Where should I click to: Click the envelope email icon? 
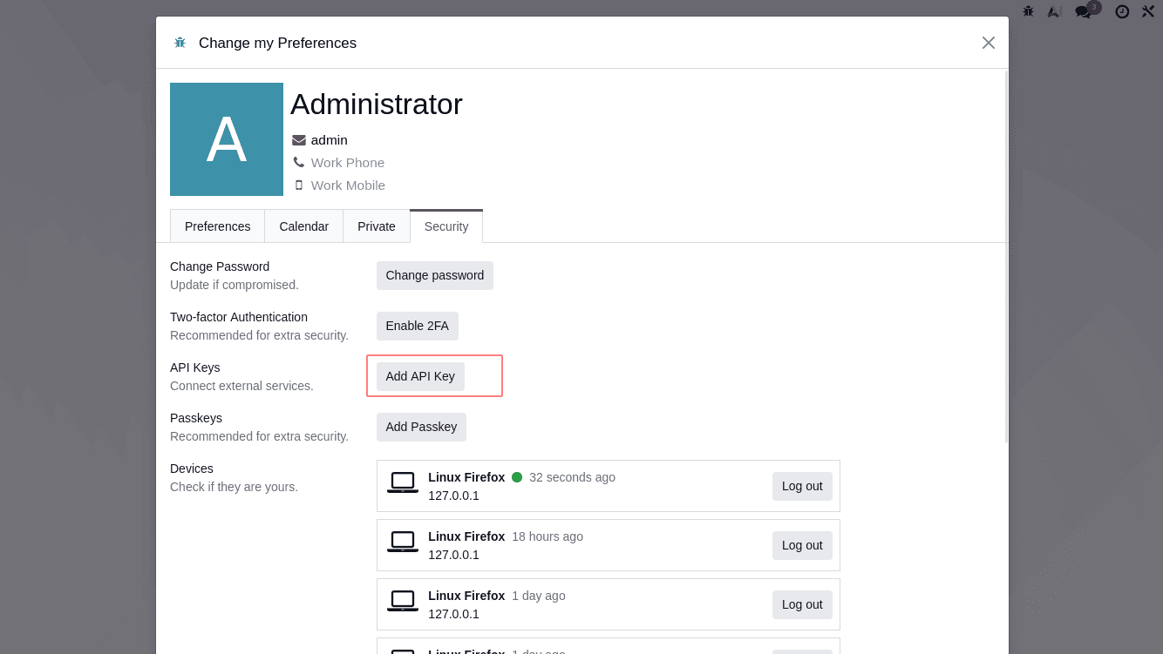click(x=299, y=140)
